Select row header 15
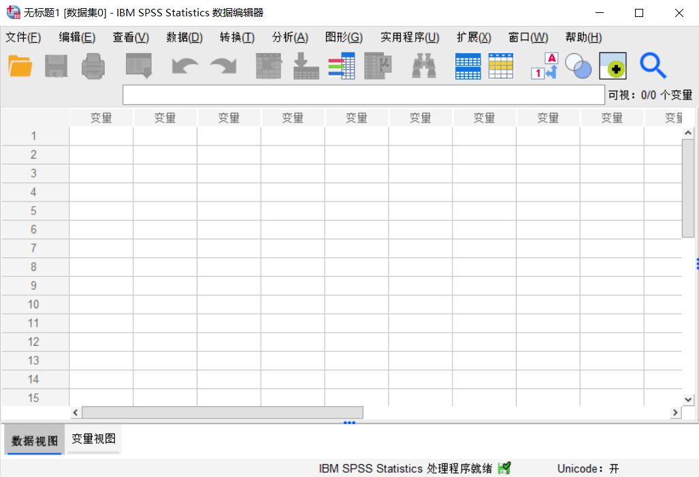 coord(35,397)
